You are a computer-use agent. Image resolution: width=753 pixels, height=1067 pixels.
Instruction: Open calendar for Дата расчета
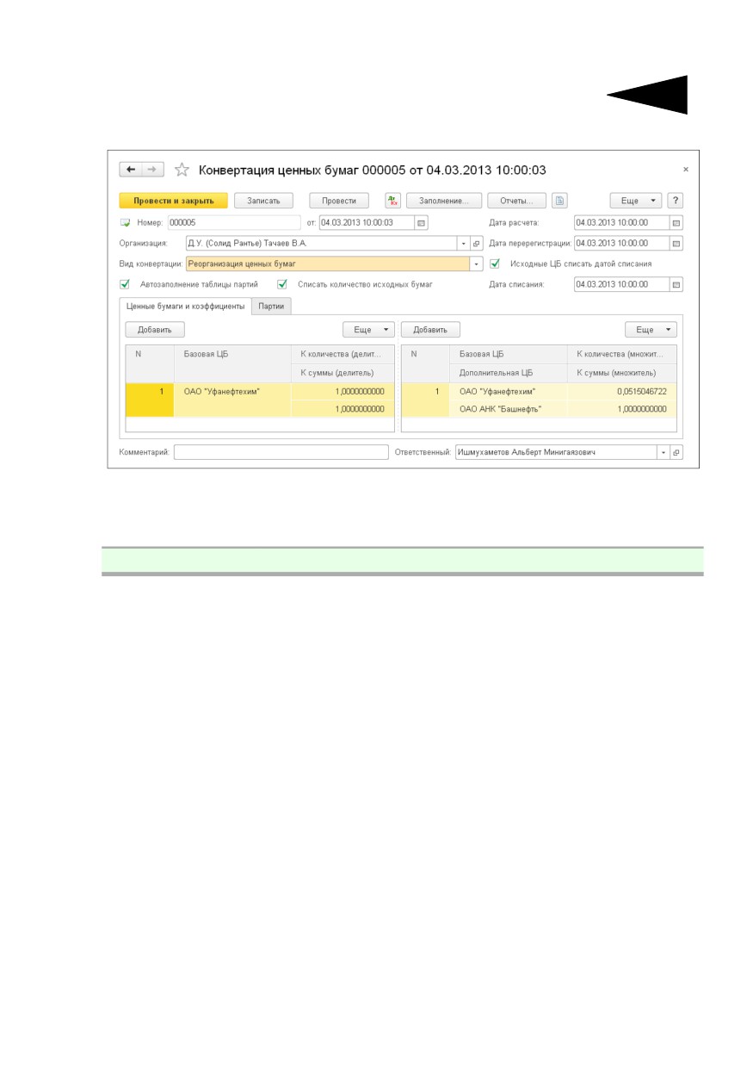(676, 222)
